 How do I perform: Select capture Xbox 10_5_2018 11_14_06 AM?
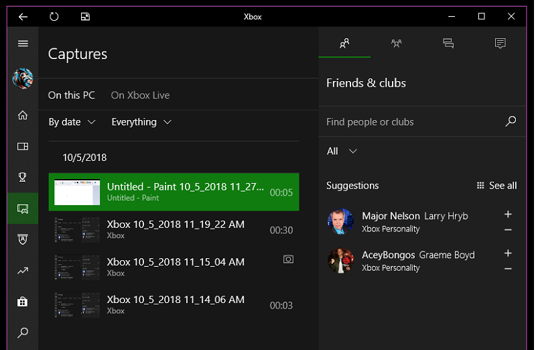174,305
